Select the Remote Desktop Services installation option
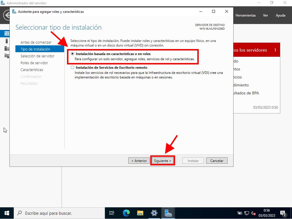The image size is (292, 219). [72, 68]
